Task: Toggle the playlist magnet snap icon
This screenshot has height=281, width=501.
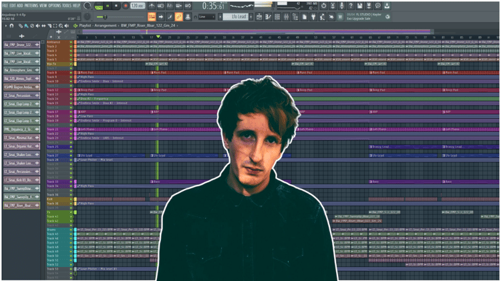Action: 12,25
